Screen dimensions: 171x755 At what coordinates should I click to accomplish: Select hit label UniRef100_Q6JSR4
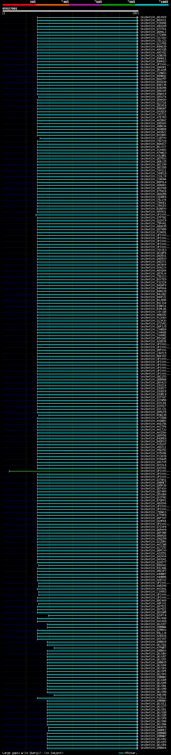pyautogui.click(x=153, y=745)
